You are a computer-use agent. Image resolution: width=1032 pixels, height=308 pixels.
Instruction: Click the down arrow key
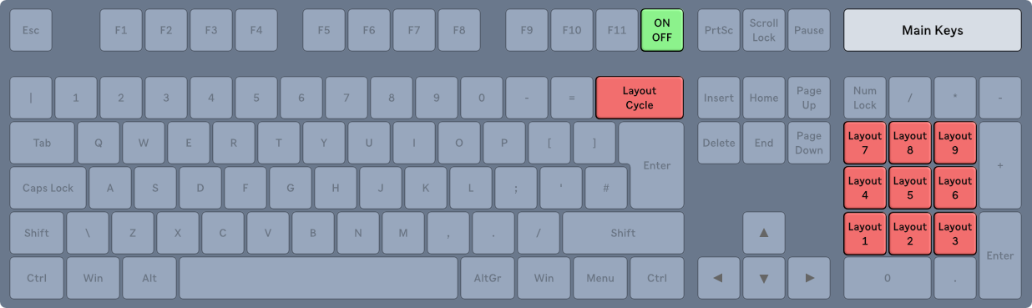(x=764, y=278)
